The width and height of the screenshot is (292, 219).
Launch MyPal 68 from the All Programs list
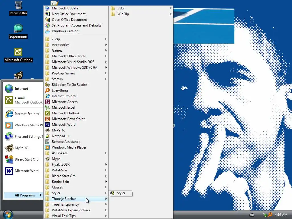76,130
